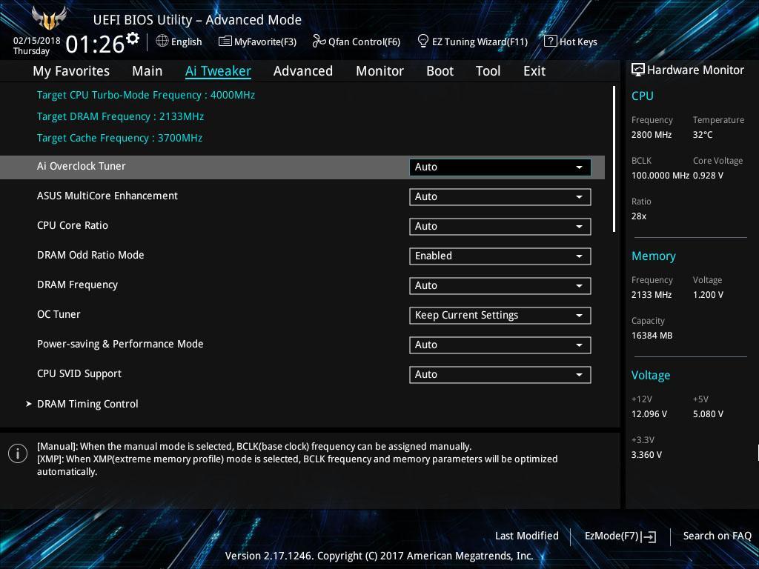Click the CPU heading in Hardware Monitor
Viewport: 759px width, 569px height.
pos(643,96)
